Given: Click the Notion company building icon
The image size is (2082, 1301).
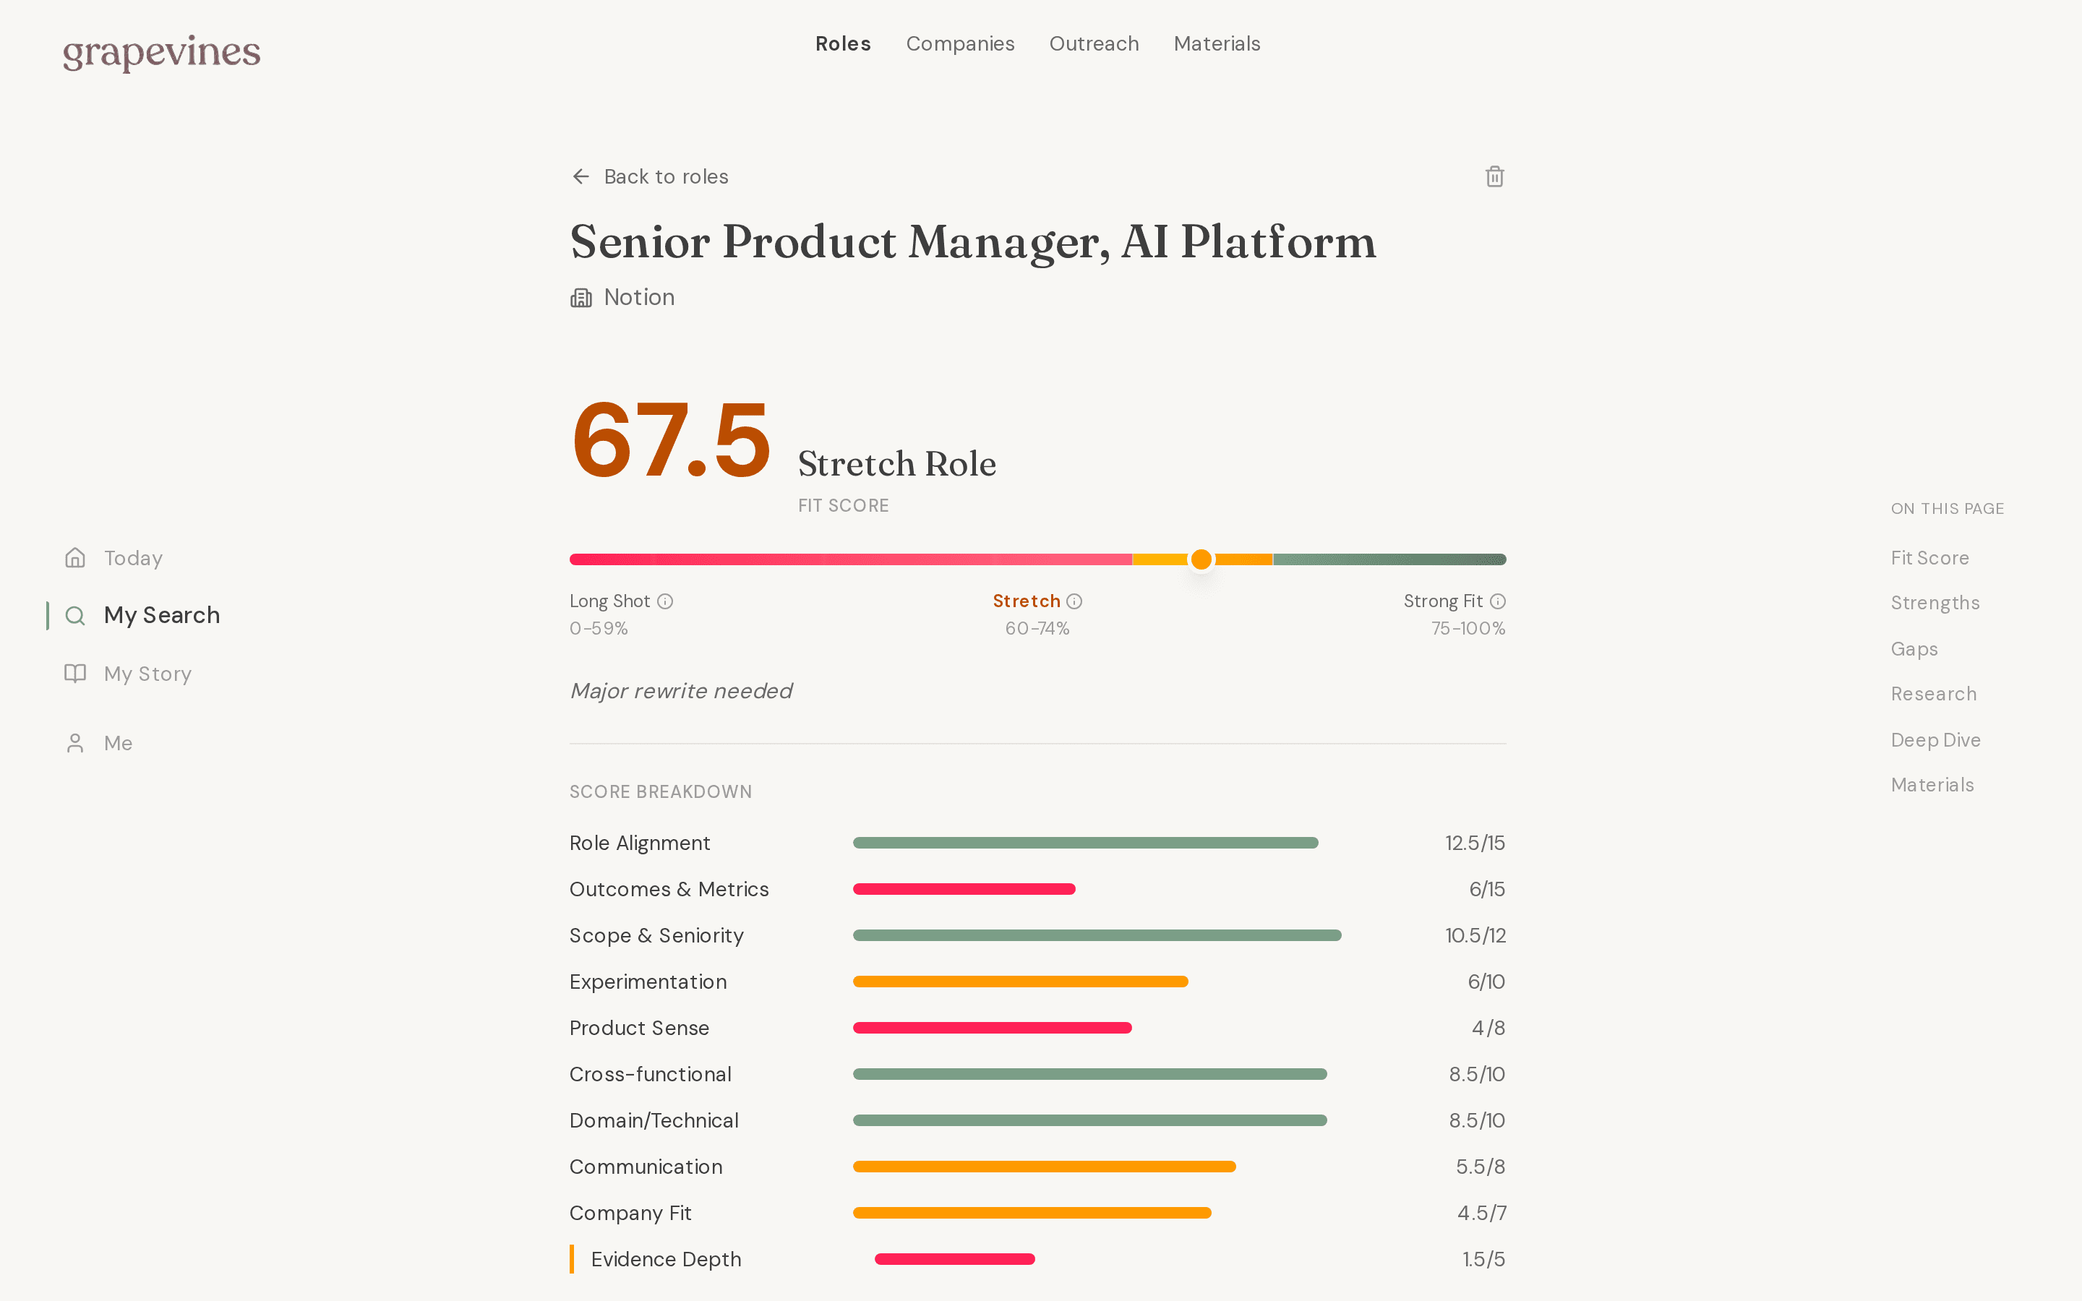Looking at the screenshot, I should pyautogui.click(x=581, y=297).
